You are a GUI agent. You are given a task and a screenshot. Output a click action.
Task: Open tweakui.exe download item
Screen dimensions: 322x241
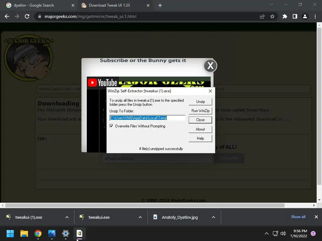[99, 217]
